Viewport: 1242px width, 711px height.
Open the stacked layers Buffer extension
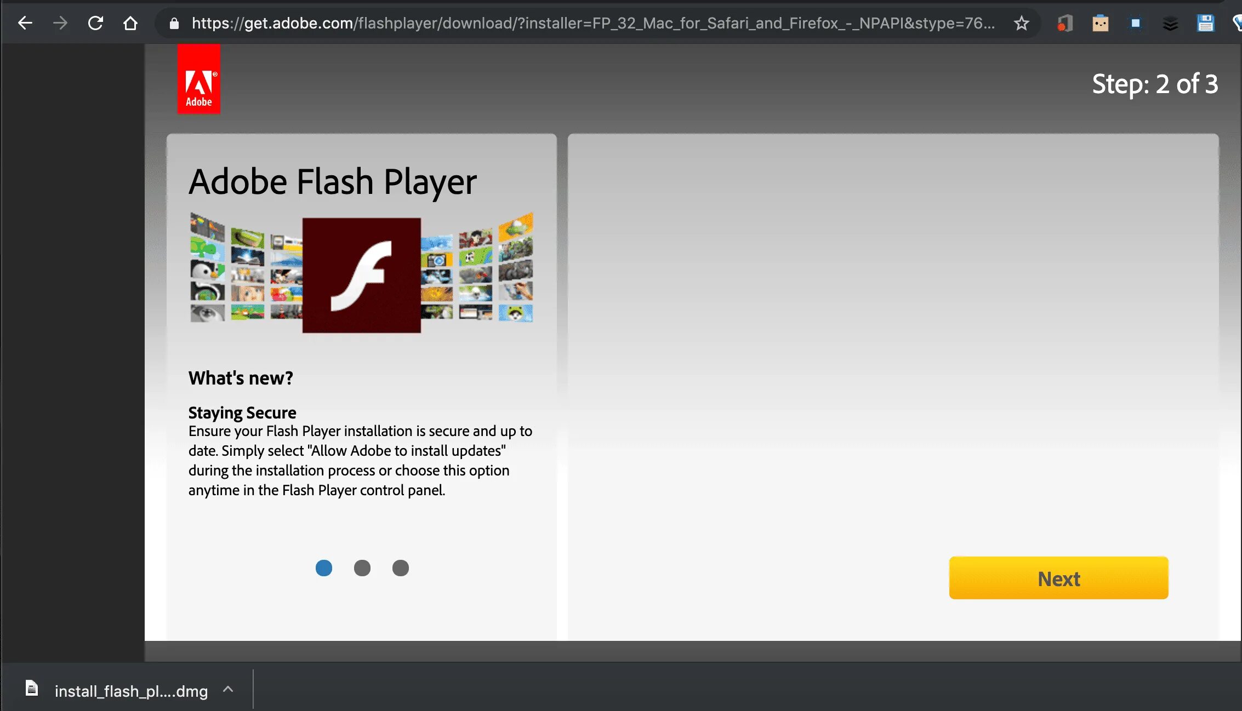(x=1170, y=23)
